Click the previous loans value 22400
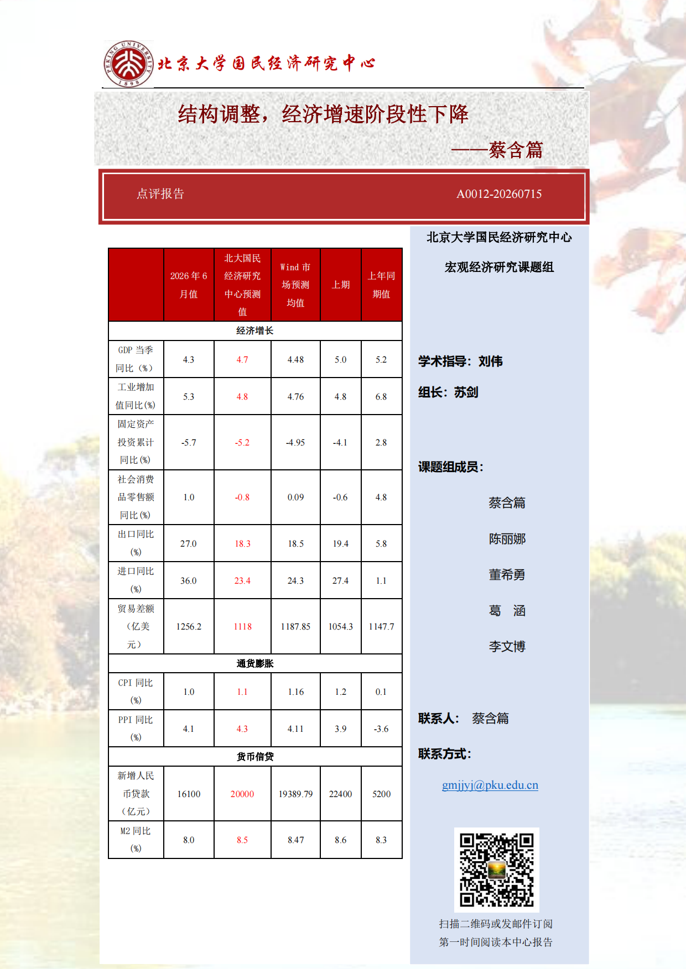The width and height of the screenshot is (686, 969). pyautogui.click(x=341, y=794)
